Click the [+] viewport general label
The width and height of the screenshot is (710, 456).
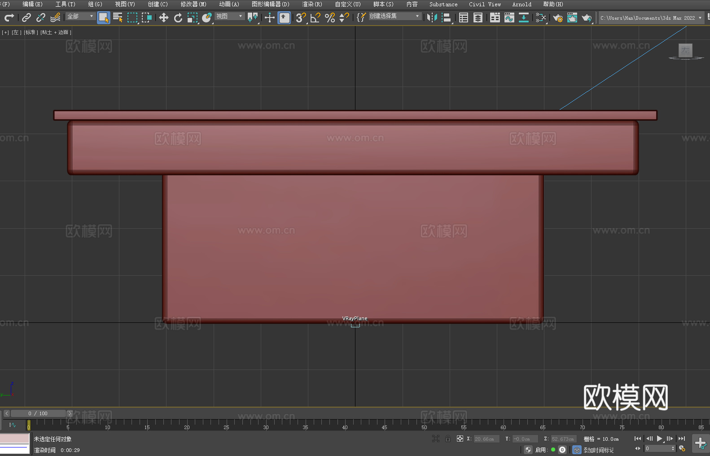coord(5,32)
